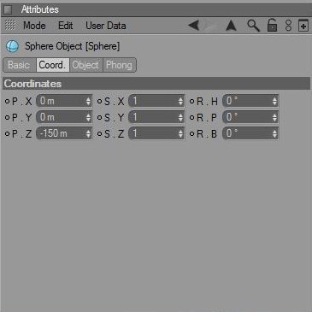Click the two-circles mode toggle icon

tap(288, 26)
